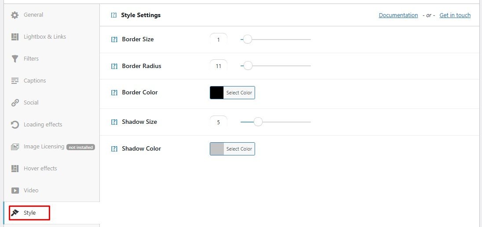Click the Social link chain icon
The width and height of the screenshot is (482, 227).
click(x=15, y=103)
